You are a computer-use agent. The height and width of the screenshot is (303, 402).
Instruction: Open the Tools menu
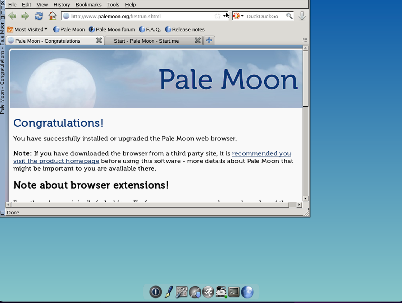(113, 5)
